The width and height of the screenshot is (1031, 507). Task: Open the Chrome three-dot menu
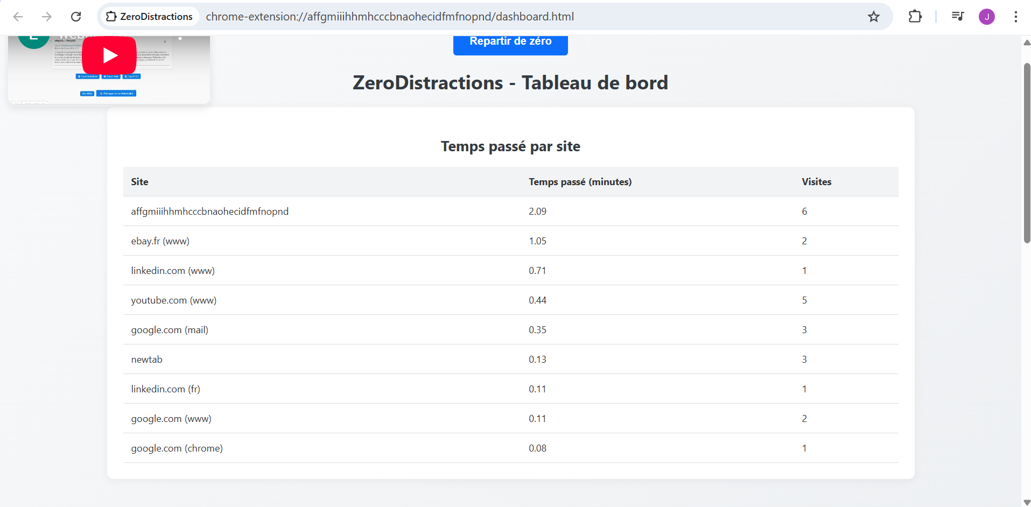(1015, 17)
